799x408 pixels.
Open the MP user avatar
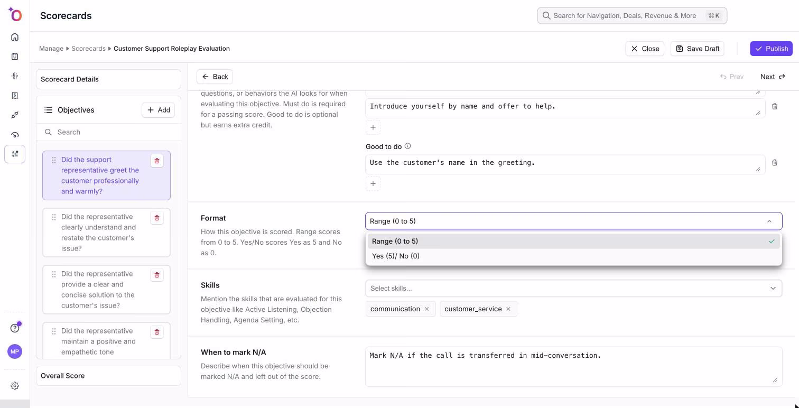pyautogui.click(x=15, y=351)
